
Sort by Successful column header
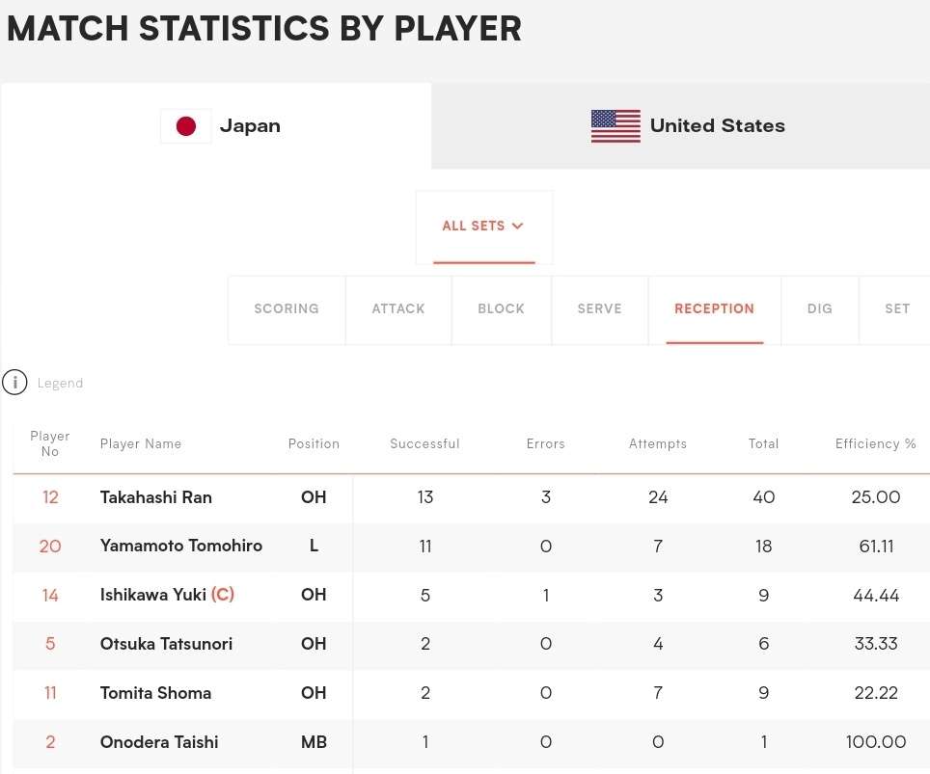coord(424,444)
